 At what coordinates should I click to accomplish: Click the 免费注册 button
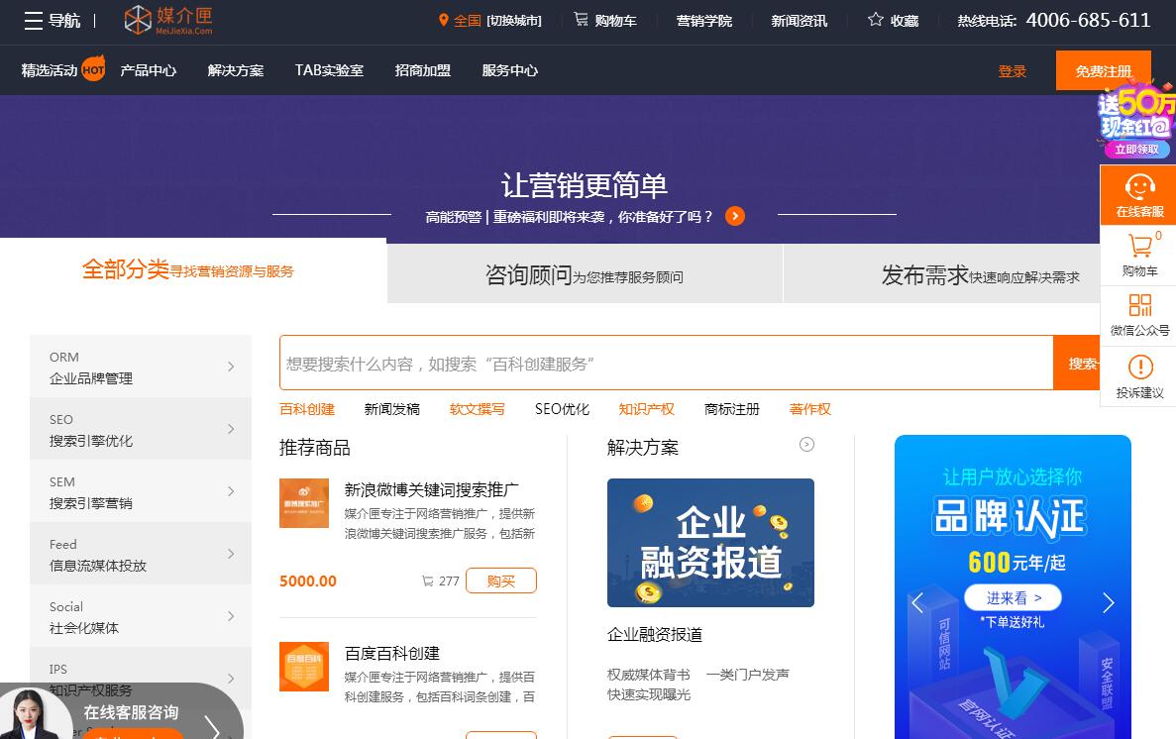click(x=1103, y=71)
